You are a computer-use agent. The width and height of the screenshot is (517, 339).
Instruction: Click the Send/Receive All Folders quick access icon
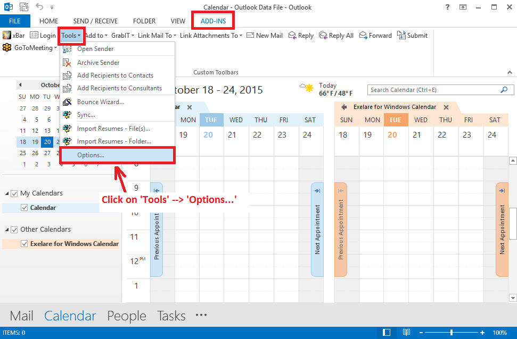click(x=24, y=7)
